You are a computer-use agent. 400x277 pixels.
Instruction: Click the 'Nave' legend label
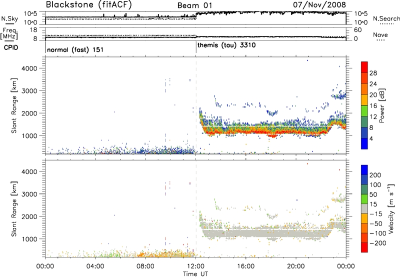(x=380, y=34)
